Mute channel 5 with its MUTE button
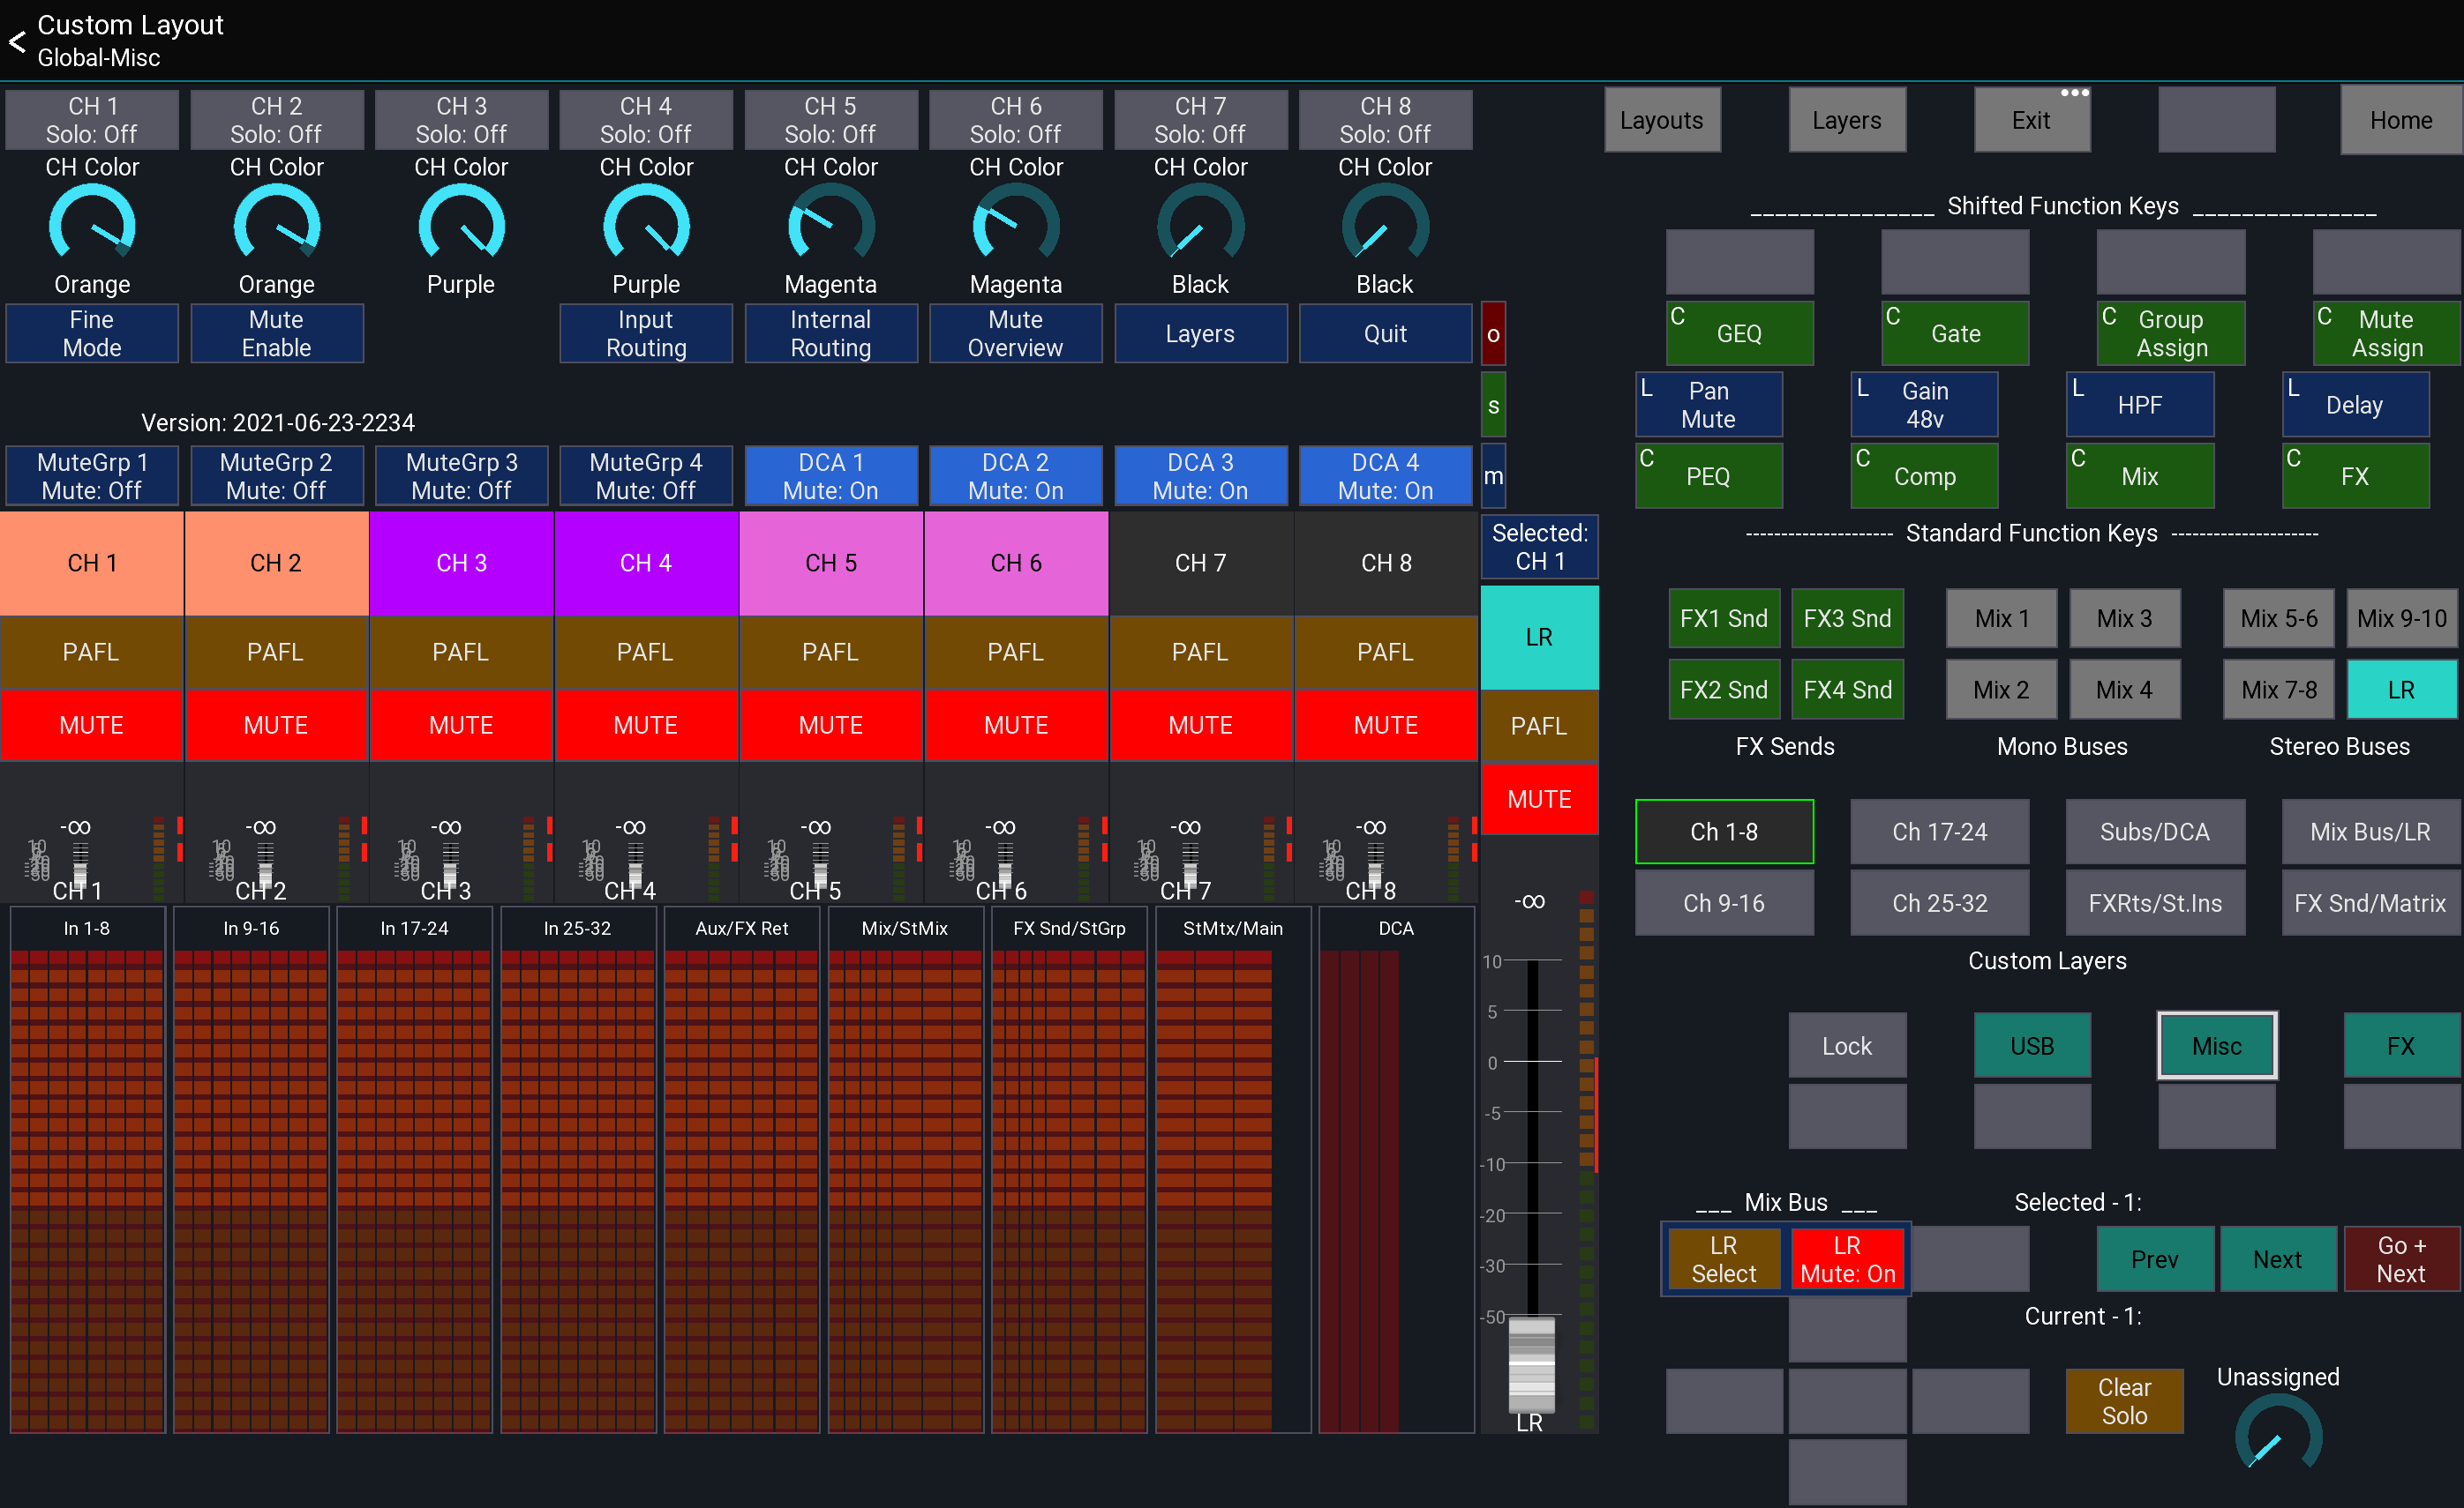The image size is (2464, 1508). pyautogui.click(x=831, y=725)
